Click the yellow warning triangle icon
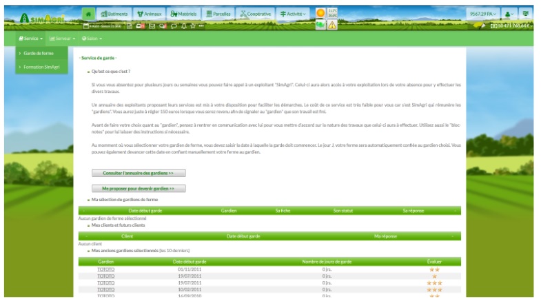541x308 pixels. pos(332,25)
